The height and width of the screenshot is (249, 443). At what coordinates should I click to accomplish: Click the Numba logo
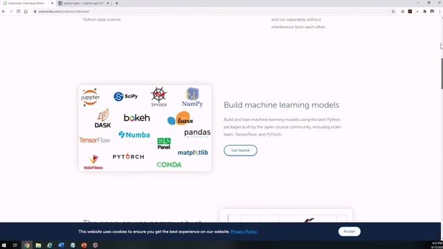(134, 135)
